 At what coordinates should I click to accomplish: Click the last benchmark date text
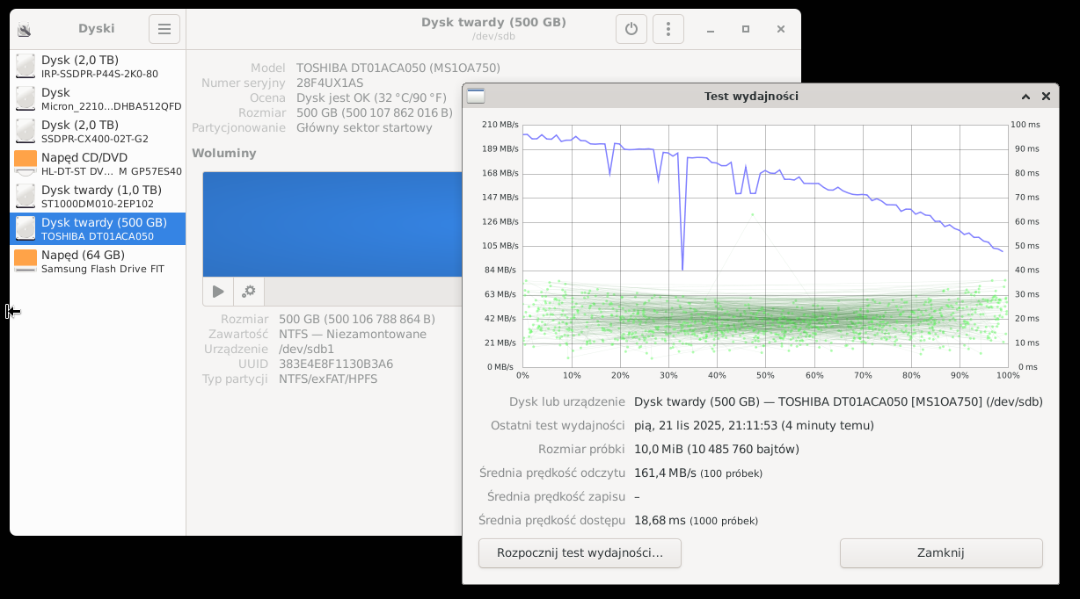coord(754,425)
